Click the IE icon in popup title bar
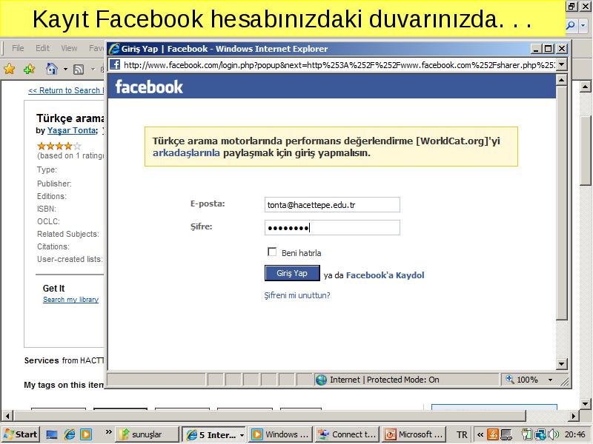Screen dimensions: 593x444 [114, 49]
